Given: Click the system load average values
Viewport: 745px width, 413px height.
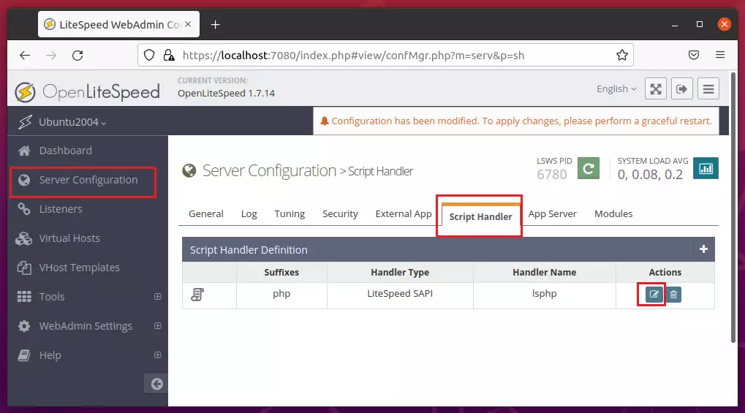Looking at the screenshot, I should (650, 175).
